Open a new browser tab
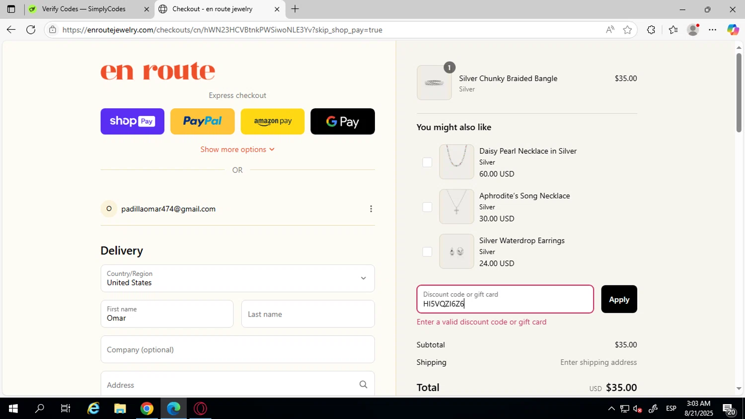 [295, 9]
